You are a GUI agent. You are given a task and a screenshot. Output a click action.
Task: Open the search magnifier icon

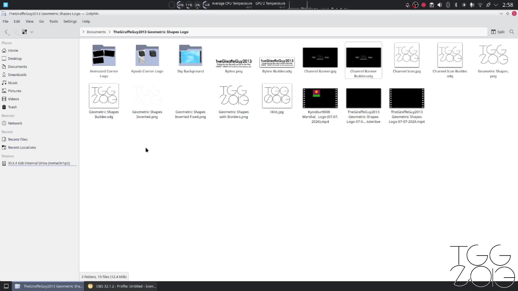512,32
